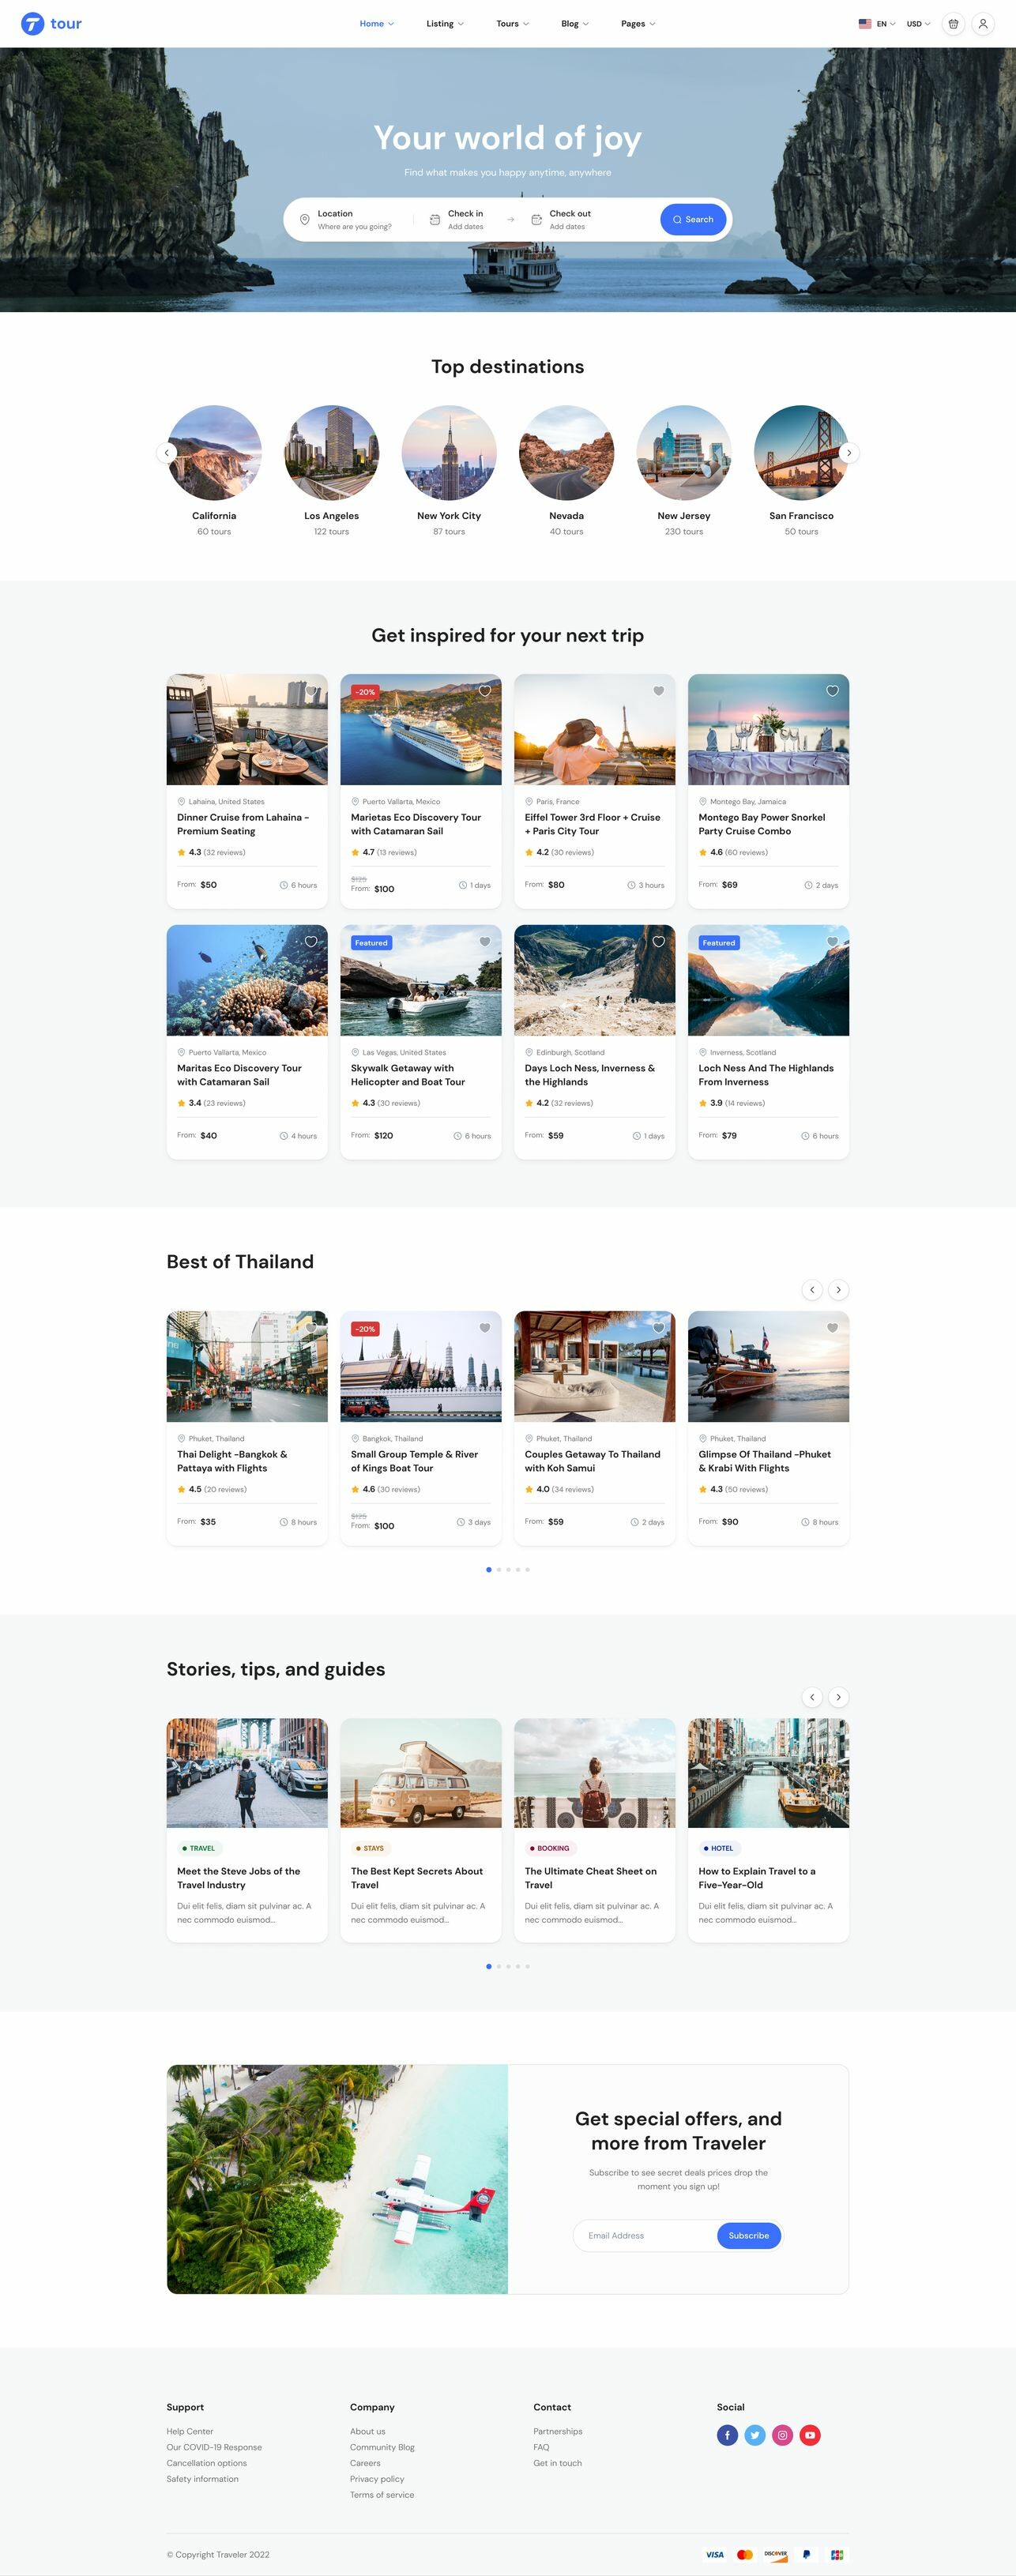
Task: Expand the Home menu dropdown
Action: click(x=377, y=24)
